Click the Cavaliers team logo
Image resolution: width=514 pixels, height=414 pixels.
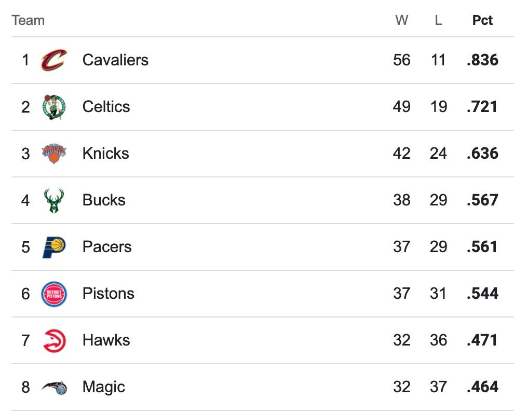(x=54, y=60)
